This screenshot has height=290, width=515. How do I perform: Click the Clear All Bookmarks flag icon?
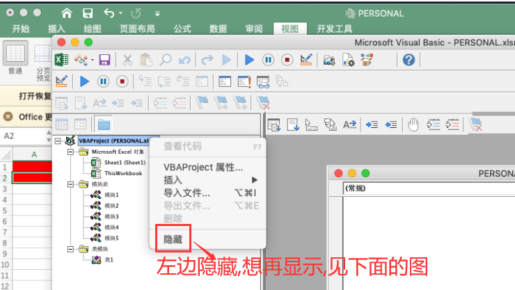tap(475, 124)
